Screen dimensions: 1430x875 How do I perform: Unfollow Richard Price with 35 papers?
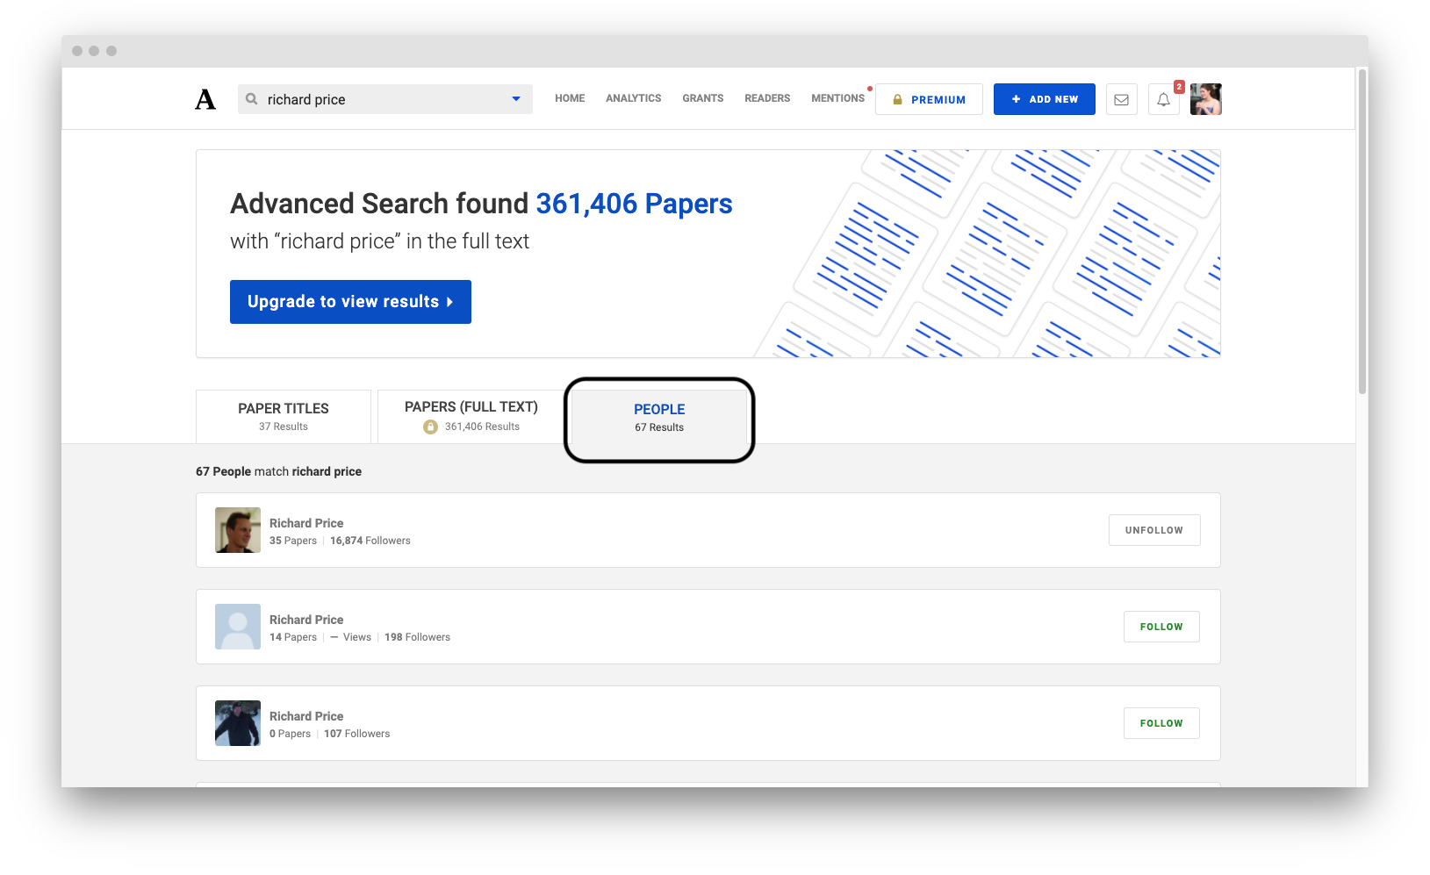click(1154, 530)
